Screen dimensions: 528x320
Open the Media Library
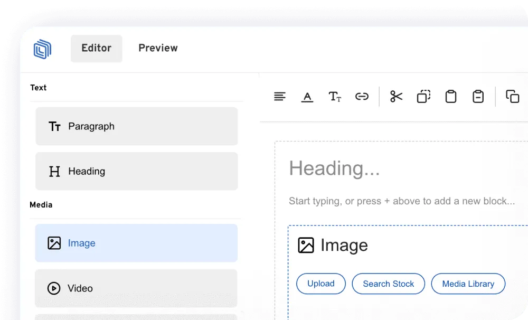pyautogui.click(x=468, y=284)
